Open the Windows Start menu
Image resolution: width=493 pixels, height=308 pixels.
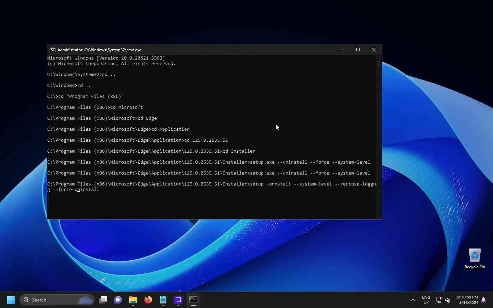11,300
